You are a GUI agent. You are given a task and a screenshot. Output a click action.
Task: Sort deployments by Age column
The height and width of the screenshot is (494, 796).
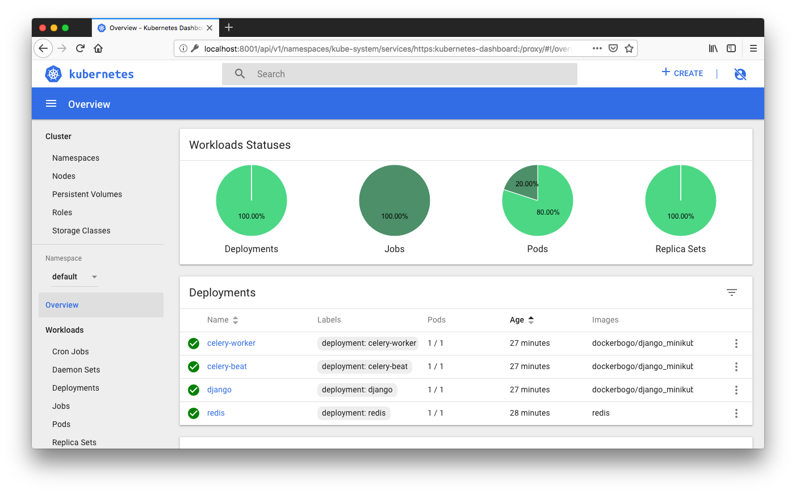(522, 320)
